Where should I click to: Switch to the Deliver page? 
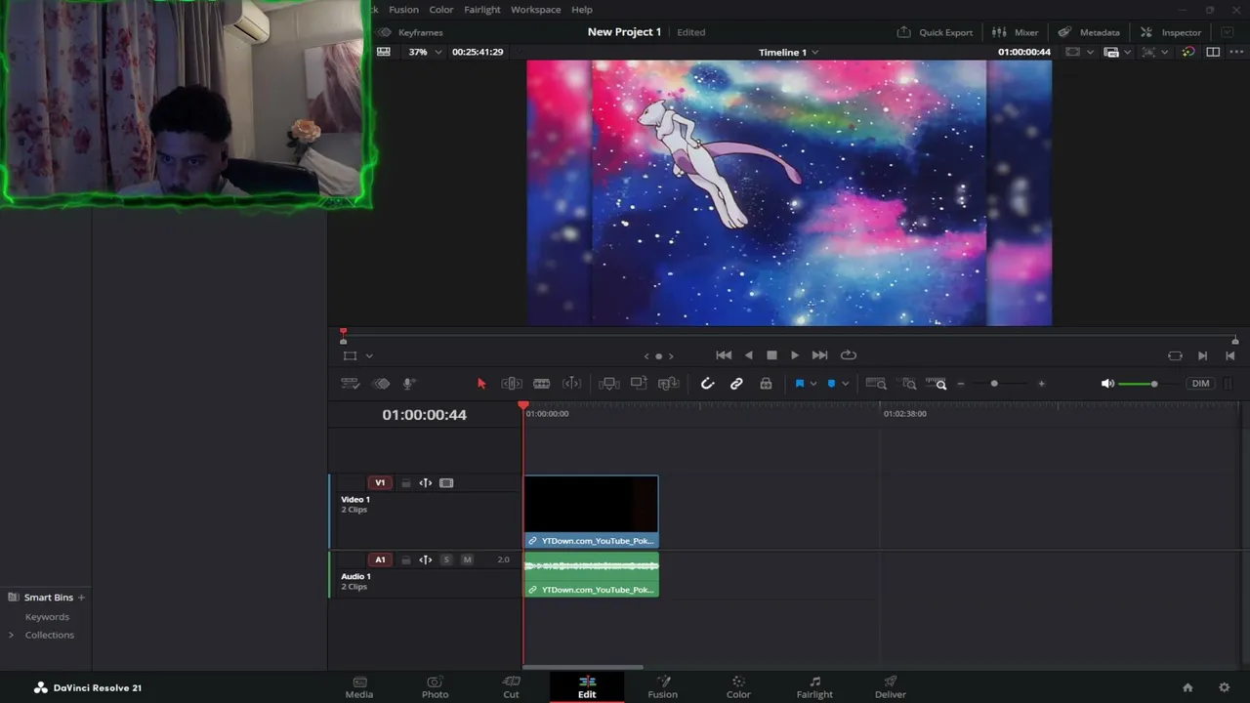coord(891,687)
